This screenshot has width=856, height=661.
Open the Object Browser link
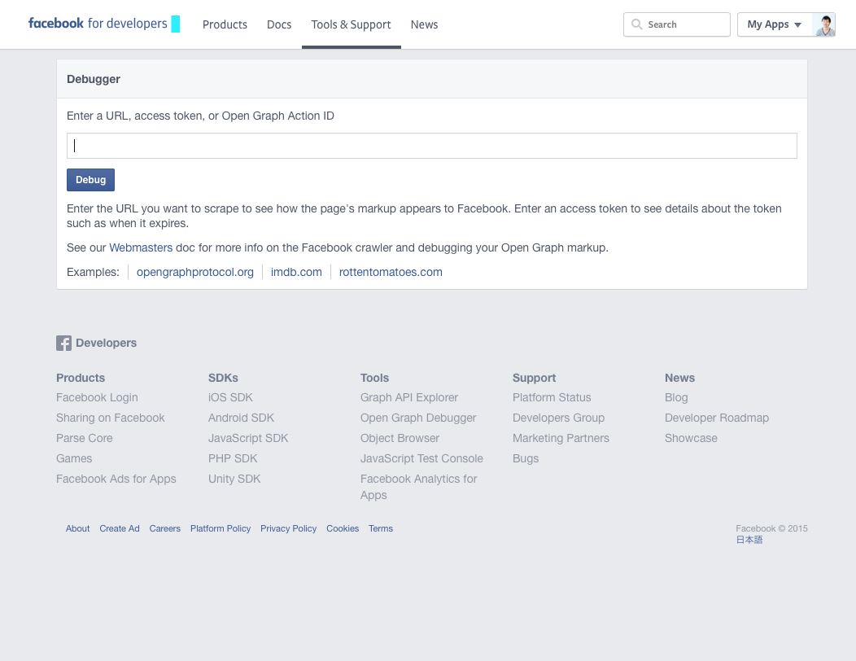(x=400, y=438)
